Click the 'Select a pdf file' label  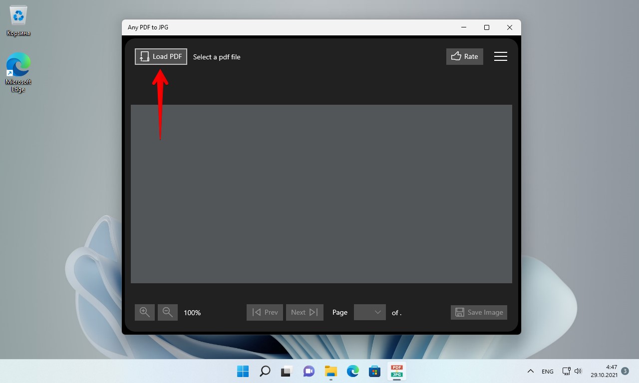217,57
